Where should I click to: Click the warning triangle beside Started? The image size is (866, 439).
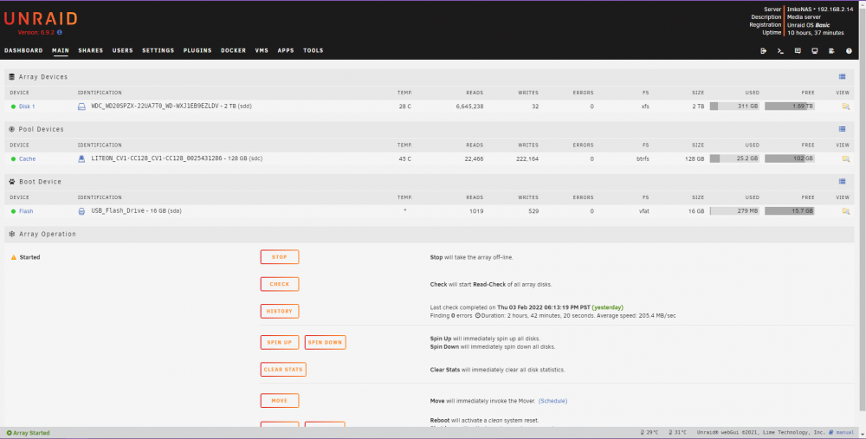tap(14, 257)
